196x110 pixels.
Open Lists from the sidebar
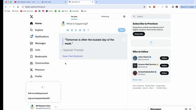coord(35,50)
